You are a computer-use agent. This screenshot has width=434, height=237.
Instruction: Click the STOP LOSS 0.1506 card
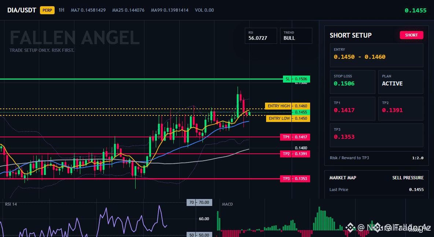click(352, 82)
